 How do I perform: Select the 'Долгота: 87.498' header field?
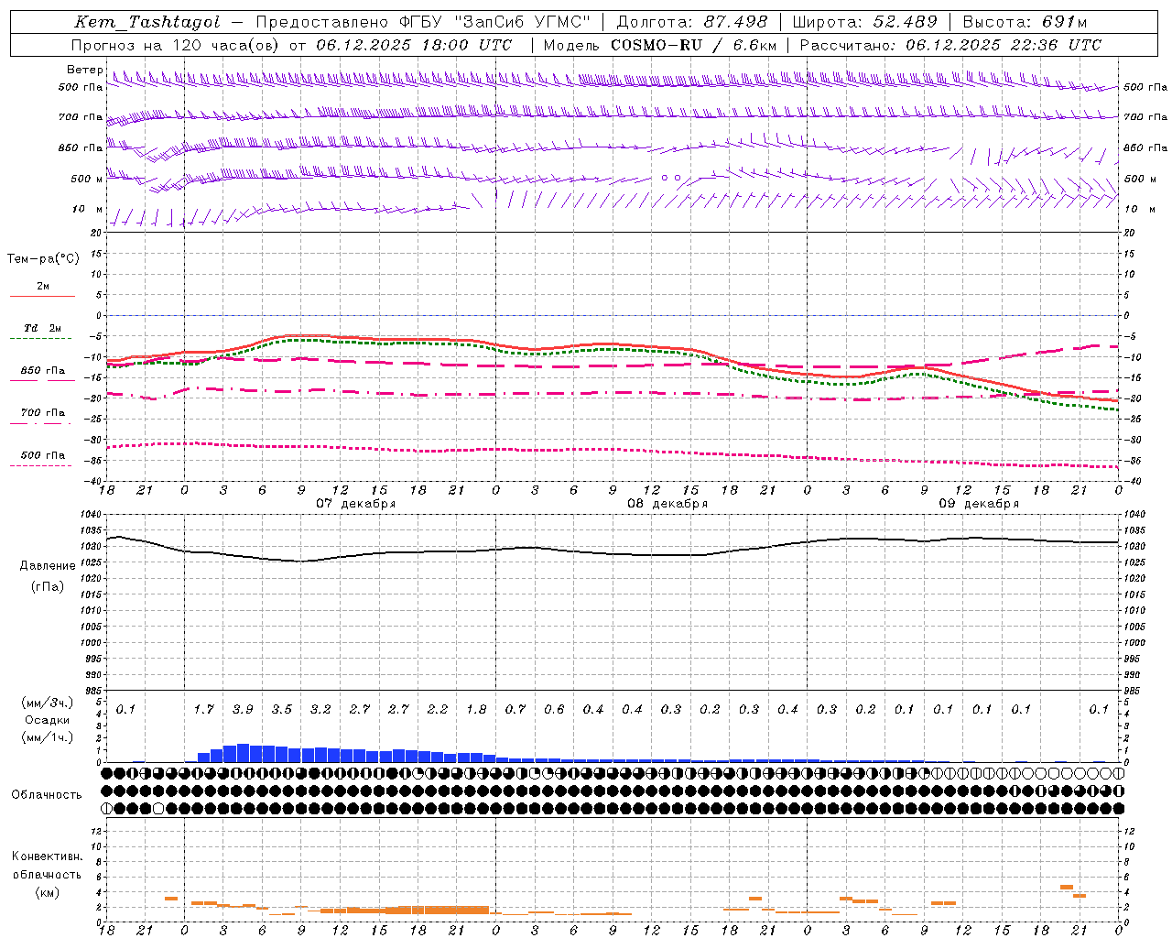pyautogui.click(x=692, y=22)
